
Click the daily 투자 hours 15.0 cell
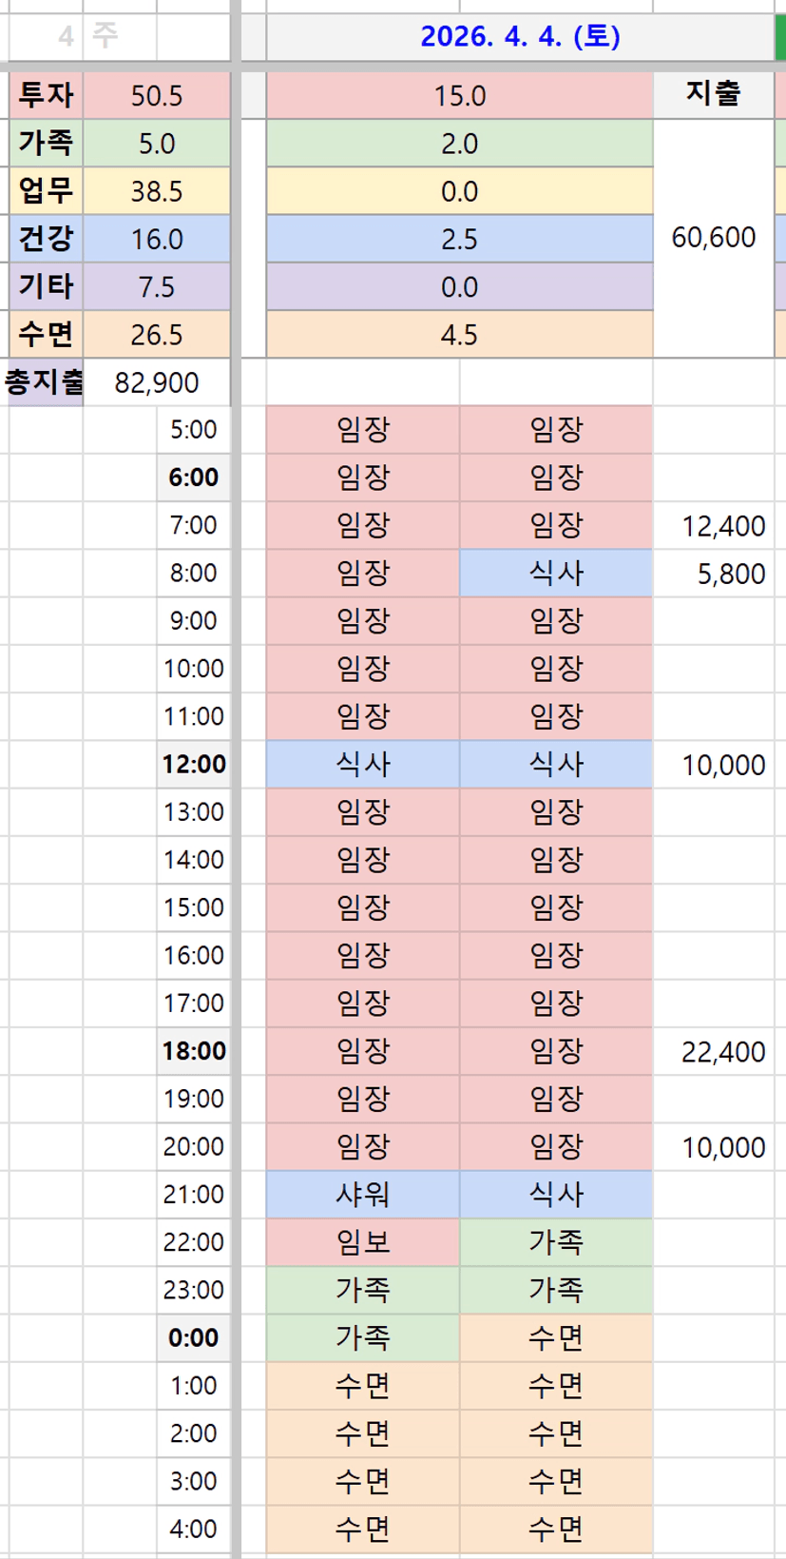coord(459,96)
